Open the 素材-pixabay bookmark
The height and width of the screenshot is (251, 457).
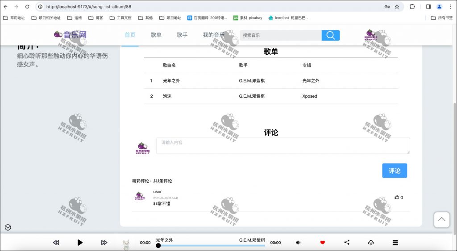248,18
